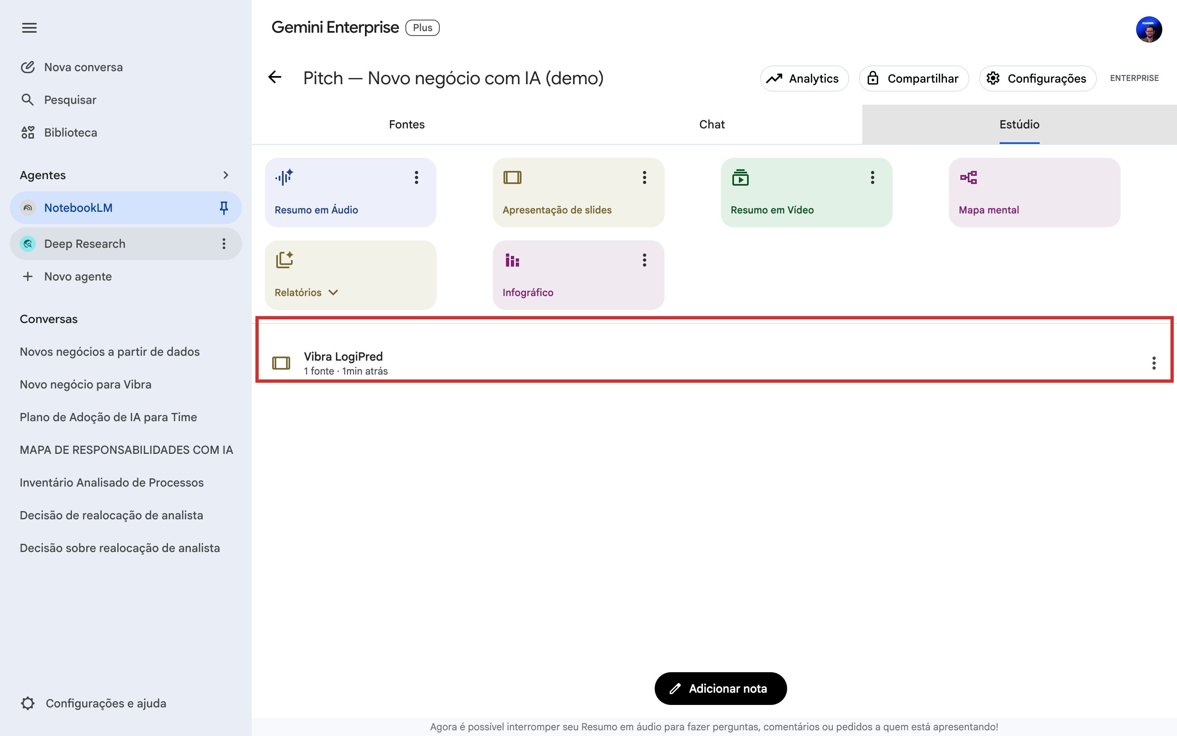Open the Deep Research agent

pyautogui.click(x=125, y=244)
